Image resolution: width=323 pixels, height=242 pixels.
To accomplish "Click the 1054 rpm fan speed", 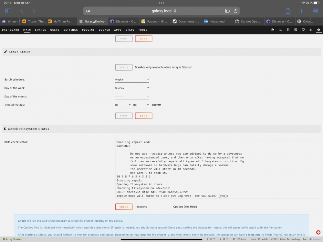I will [239, 239].
